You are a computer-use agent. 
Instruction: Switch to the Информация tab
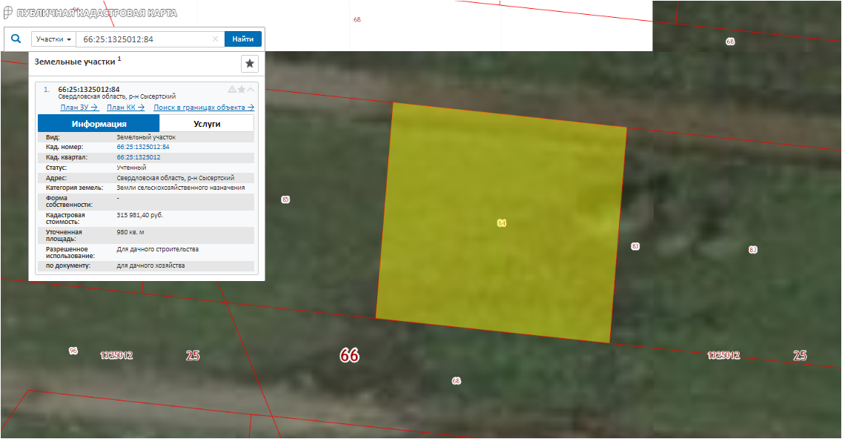coord(99,124)
